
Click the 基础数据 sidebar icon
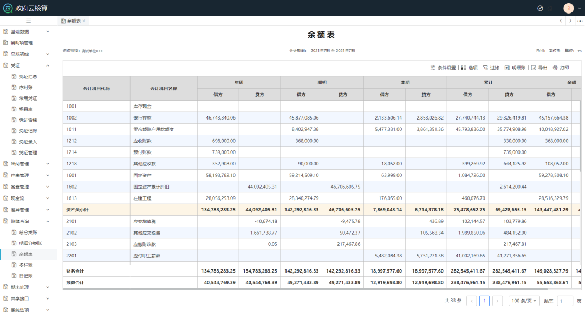pyautogui.click(x=5, y=32)
